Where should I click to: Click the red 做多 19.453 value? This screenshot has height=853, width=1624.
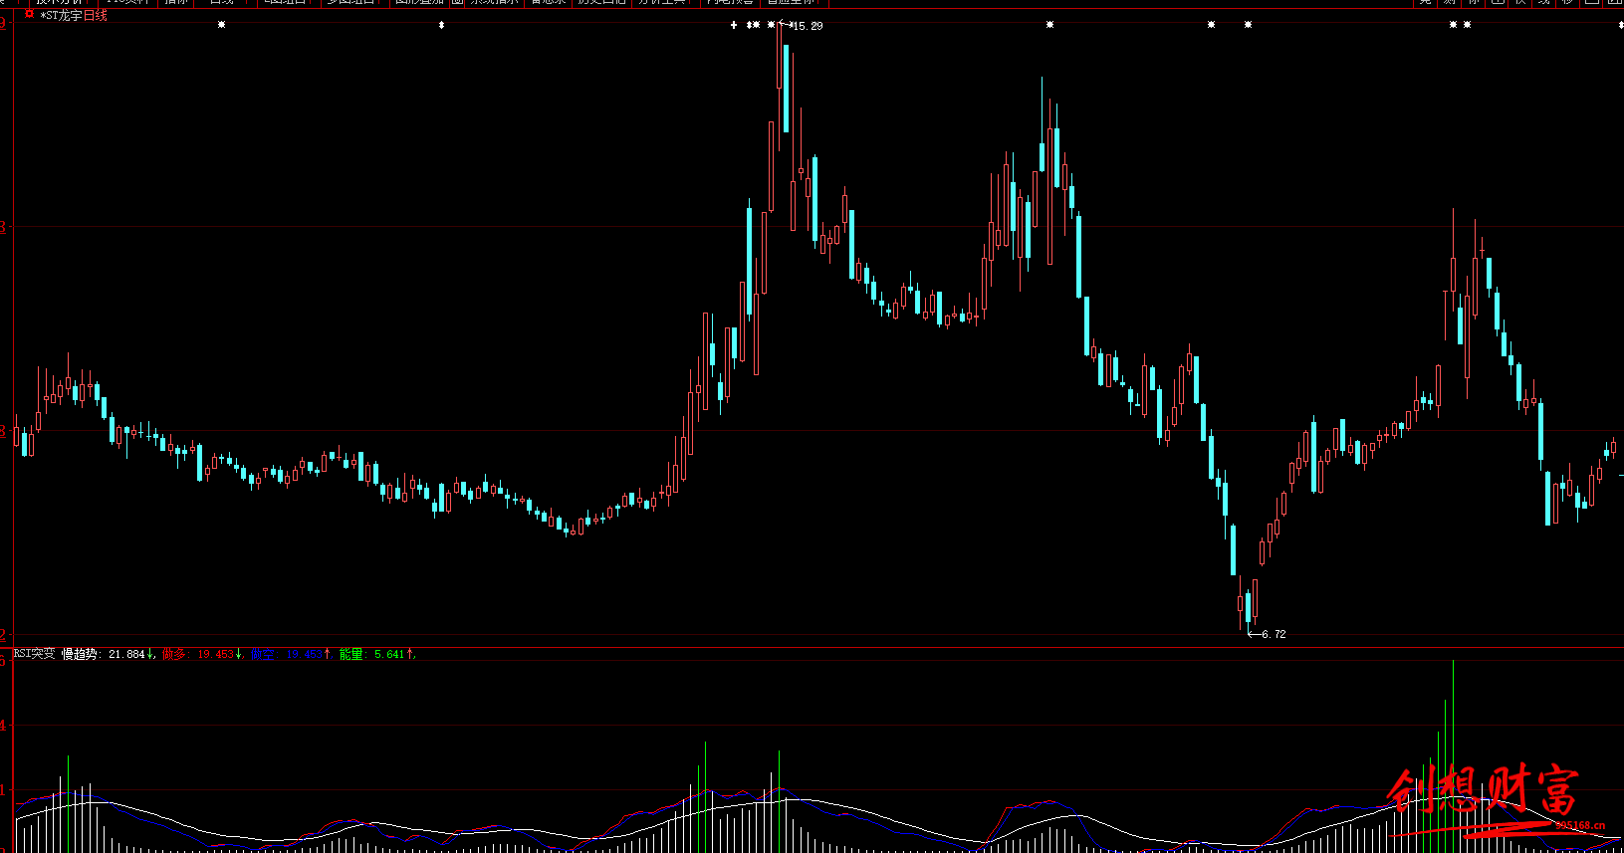tap(203, 654)
